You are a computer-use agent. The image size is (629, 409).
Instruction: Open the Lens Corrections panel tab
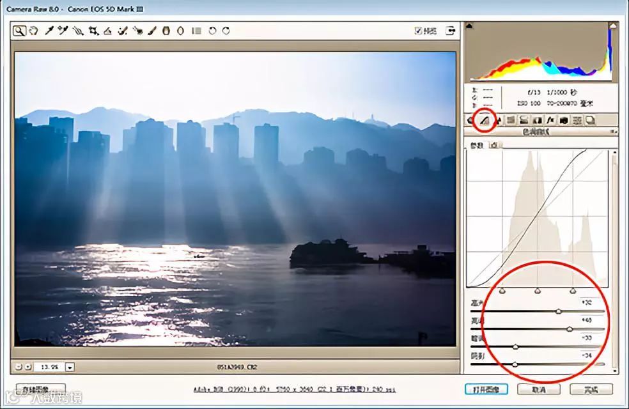pos(537,120)
